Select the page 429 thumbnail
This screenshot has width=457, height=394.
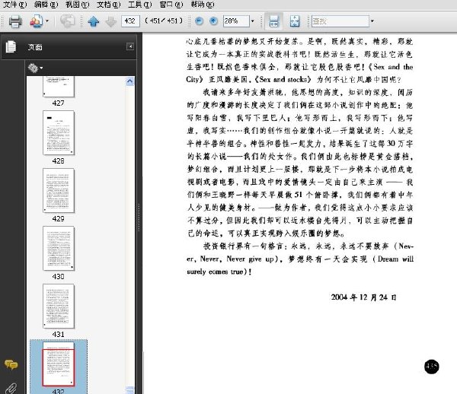coord(59,191)
